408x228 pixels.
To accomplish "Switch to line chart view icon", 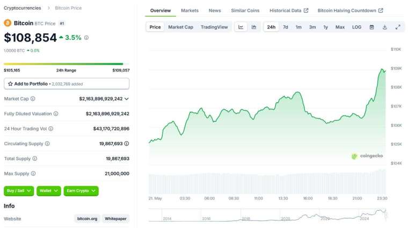I will point(241,27).
